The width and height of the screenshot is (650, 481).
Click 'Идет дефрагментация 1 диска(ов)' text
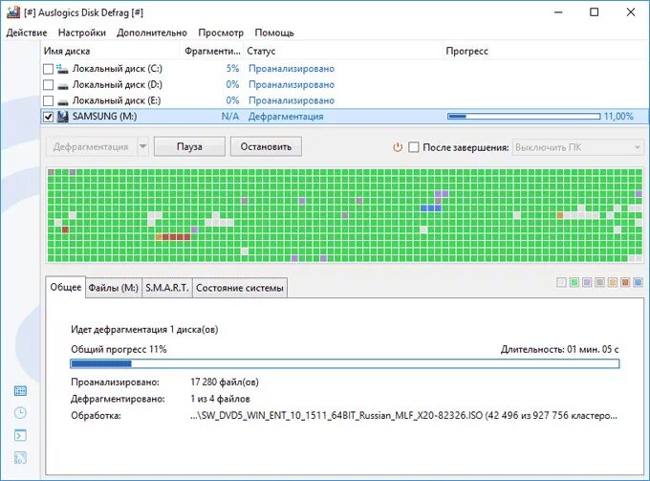[x=144, y=330]
